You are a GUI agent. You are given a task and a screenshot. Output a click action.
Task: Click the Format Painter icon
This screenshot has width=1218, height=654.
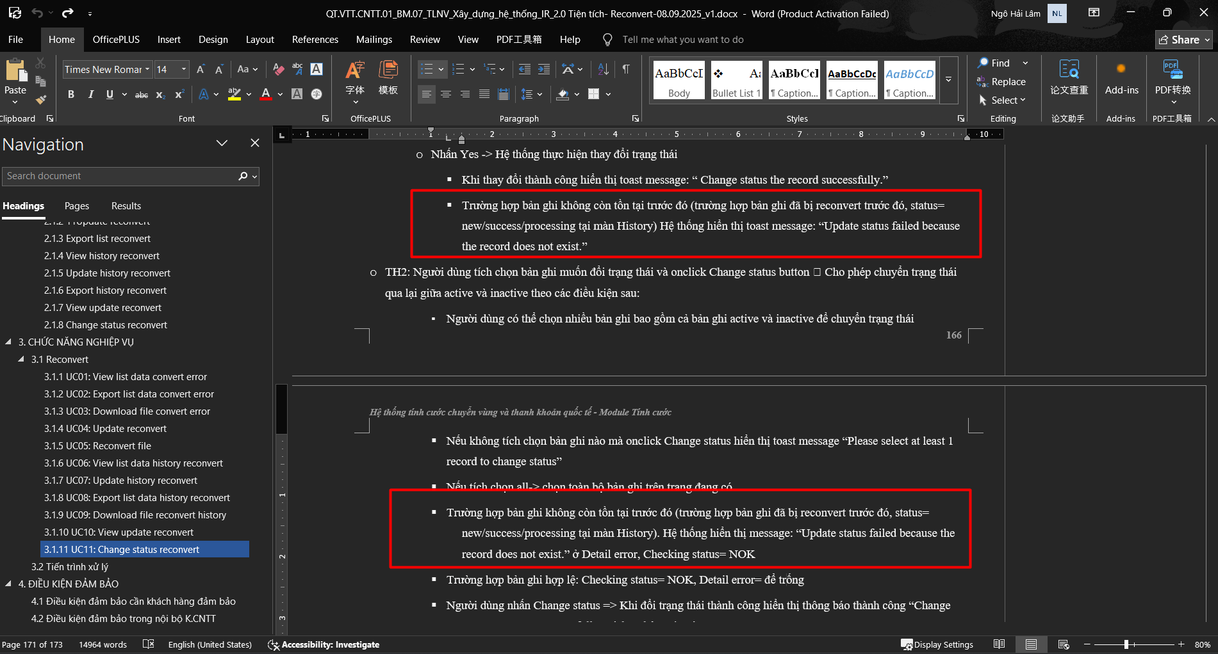[x=40, y=99]
